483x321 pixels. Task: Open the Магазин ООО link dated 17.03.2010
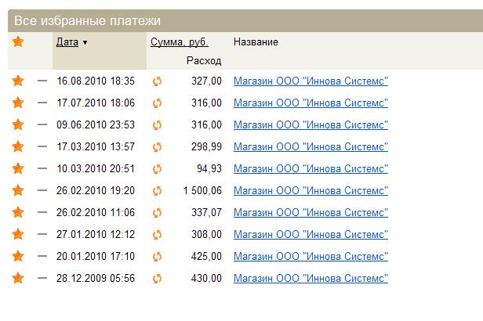point(310,146)
